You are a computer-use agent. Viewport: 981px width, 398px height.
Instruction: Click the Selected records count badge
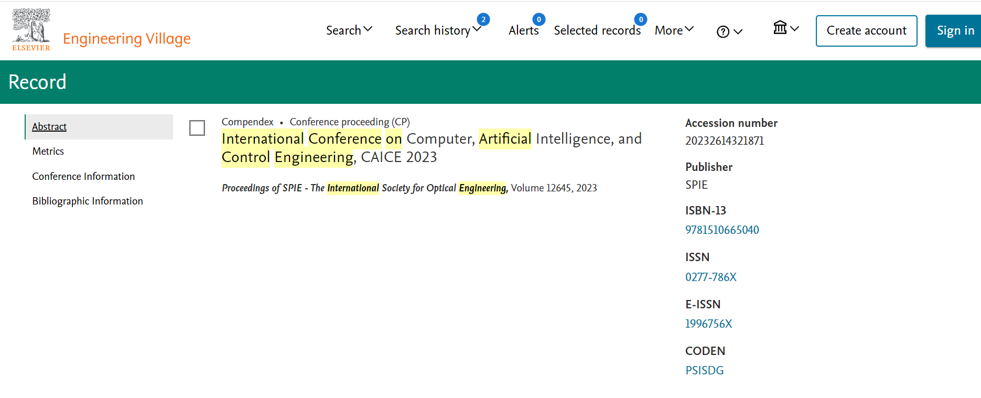(x=640, y=19)
